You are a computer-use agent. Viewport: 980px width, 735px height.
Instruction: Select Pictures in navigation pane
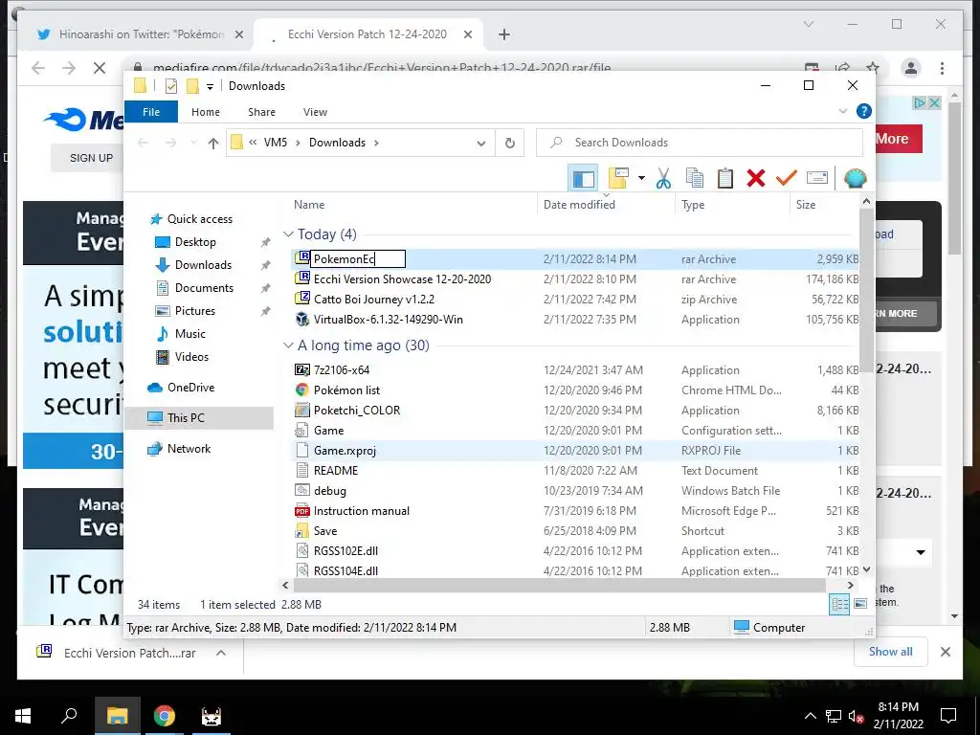(194, 311)
